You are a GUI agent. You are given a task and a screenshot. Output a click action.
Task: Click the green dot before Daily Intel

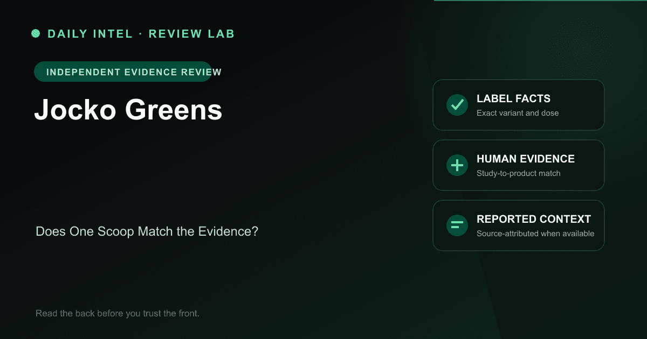click(36, 33)
